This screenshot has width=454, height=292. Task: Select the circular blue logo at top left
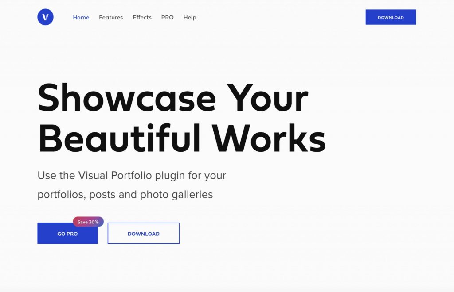coord(45,17)
